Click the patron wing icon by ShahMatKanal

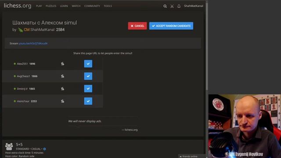pos(21,30)
